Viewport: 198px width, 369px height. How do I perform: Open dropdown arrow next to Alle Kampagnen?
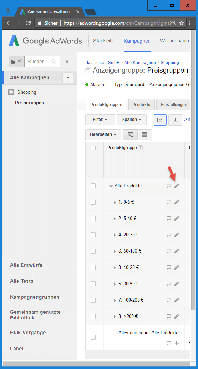point(68,78)
